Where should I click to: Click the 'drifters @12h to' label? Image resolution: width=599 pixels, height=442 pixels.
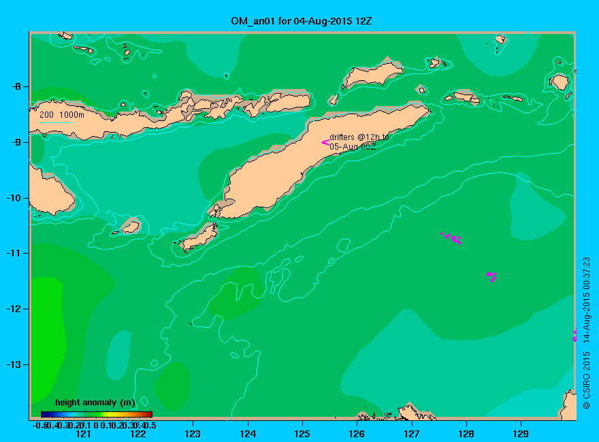click(x=359, y=137)
